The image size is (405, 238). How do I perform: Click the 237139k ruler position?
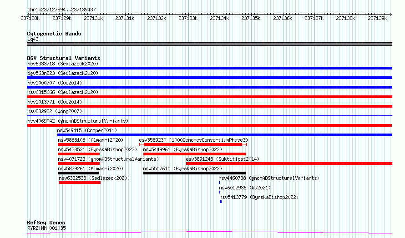(377, 18)
